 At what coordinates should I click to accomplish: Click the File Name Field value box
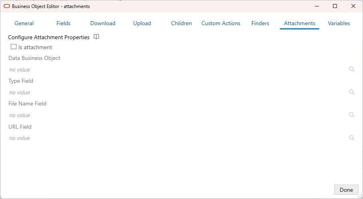(178, 115)
